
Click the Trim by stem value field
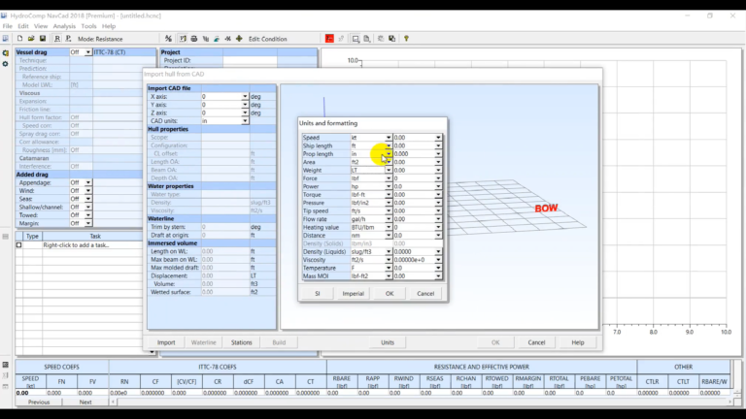click(x=224, y=227)
